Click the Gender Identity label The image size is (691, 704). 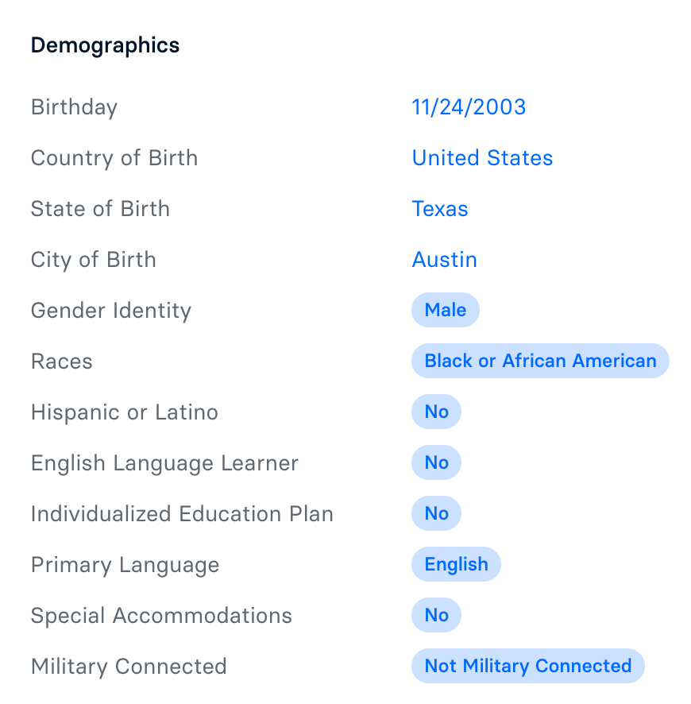click(x=111, y=311)
